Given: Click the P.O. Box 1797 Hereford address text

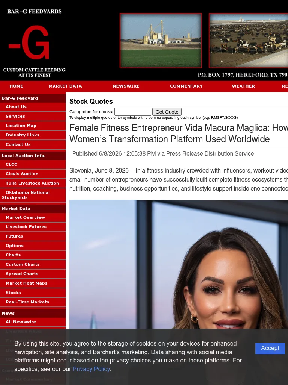Looking at the screenshot, I should 243,75.
